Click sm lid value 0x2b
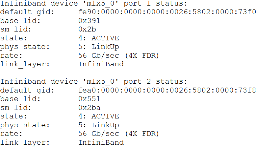The width and height of the screenshot is (256, 147). (87, 30)
